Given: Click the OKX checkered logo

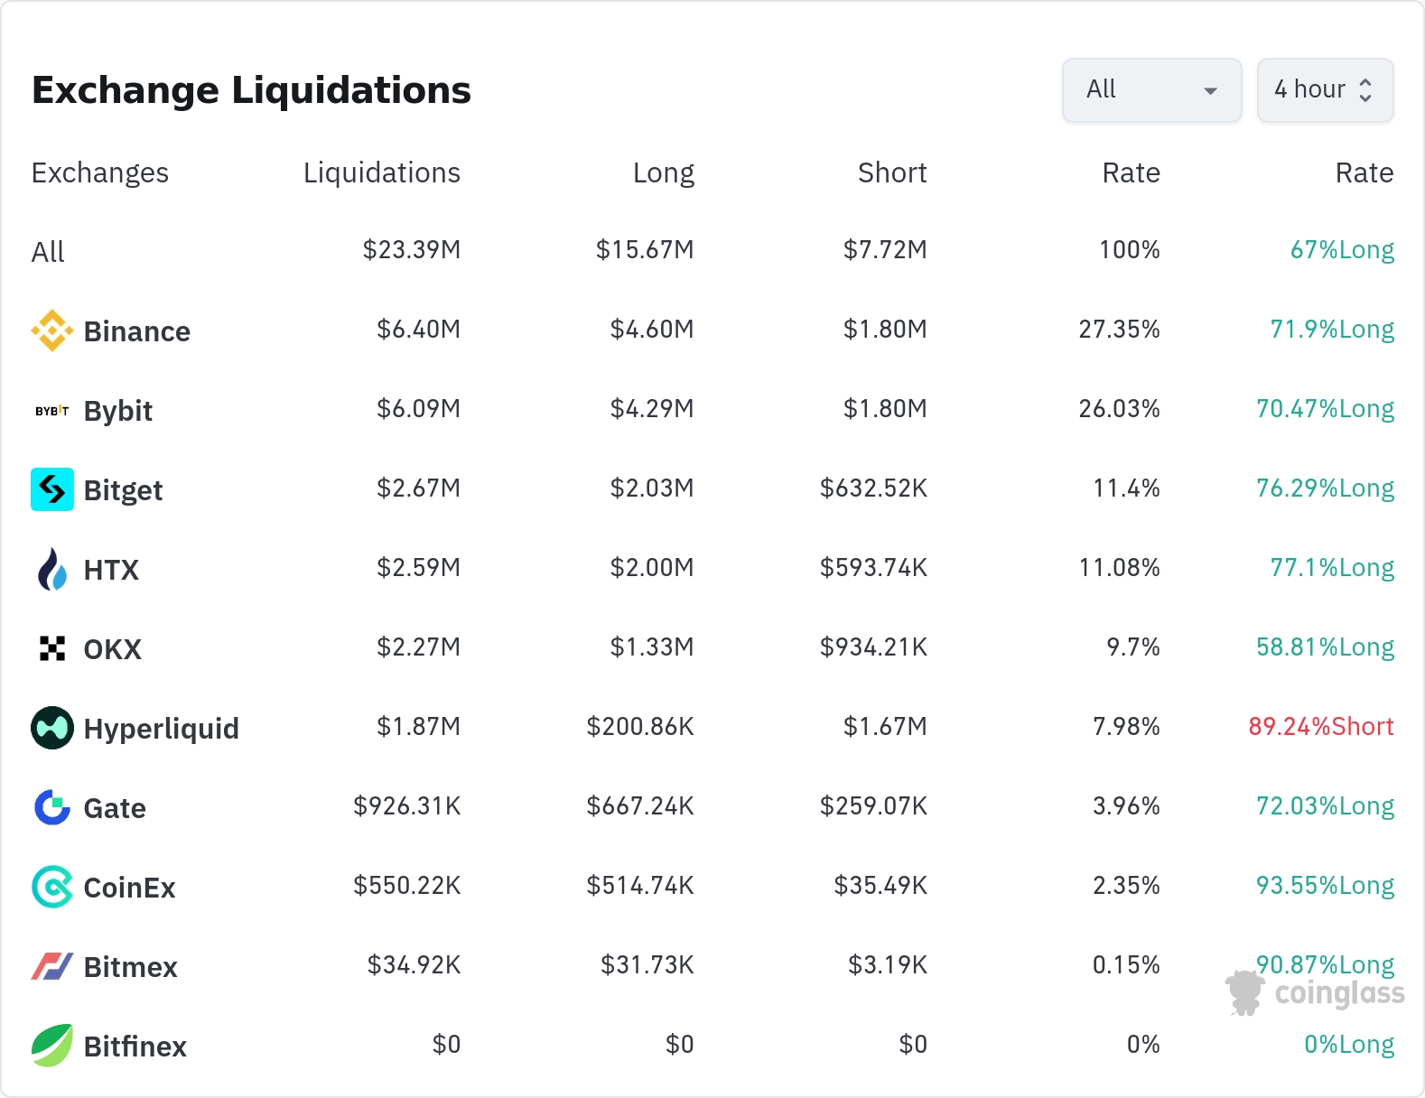Looking at the screenshot, I should click(51, 648).
